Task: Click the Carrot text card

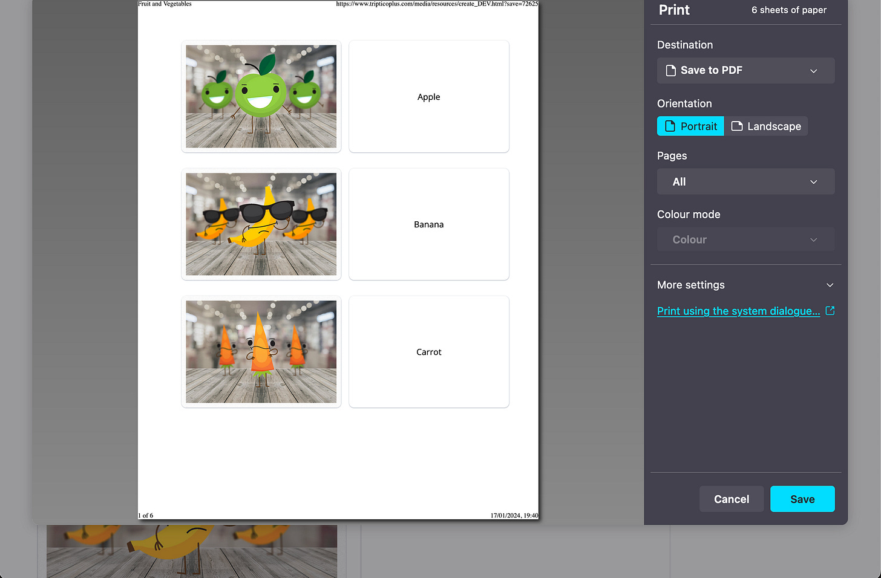Action: (x=429, y=351)
